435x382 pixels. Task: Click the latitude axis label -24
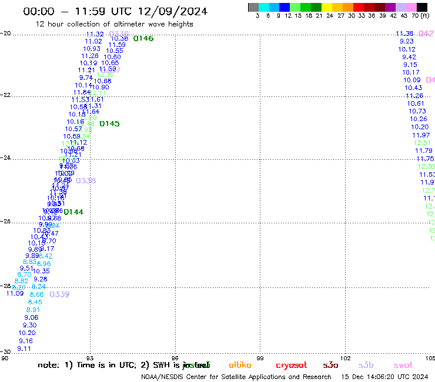(x=5, y=158)
